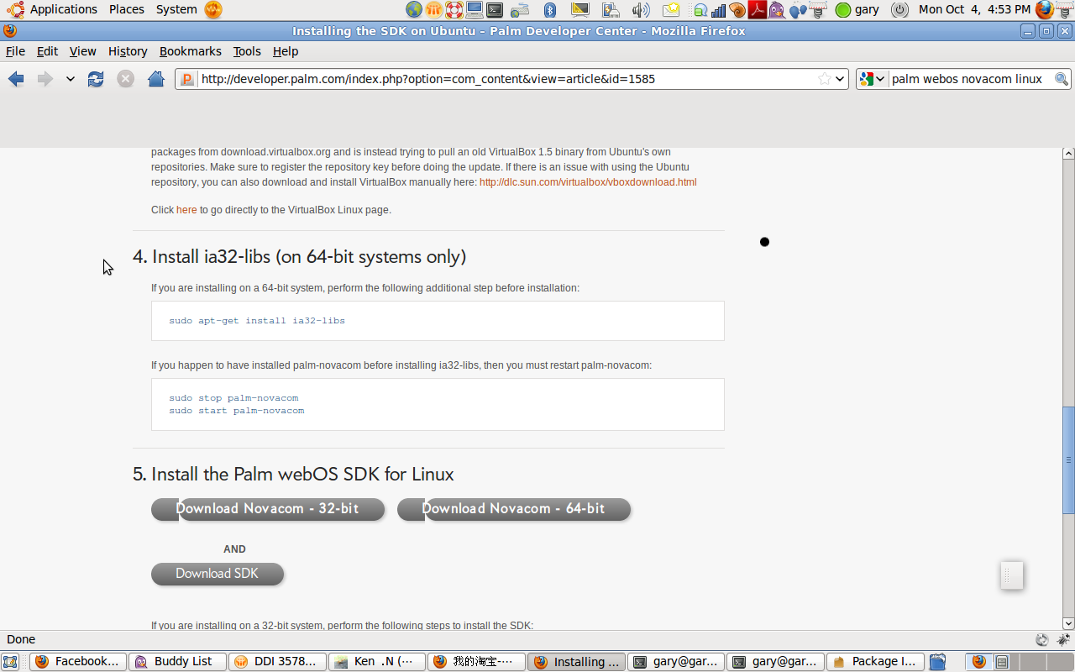Switch to Facebook taskbar window
Viewport: 1075px width, 672px height.
79,662
